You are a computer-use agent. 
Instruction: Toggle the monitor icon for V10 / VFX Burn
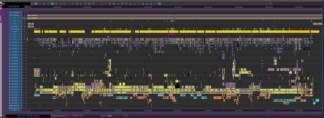tap(24, 15)
